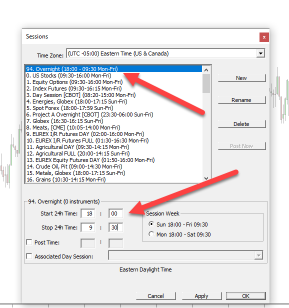Image resolution: width=289 pixels, height=308 pixels.
Task: Select Sun 18:00 - Fri 09:30 radio option
Action: tap(151, 224)
